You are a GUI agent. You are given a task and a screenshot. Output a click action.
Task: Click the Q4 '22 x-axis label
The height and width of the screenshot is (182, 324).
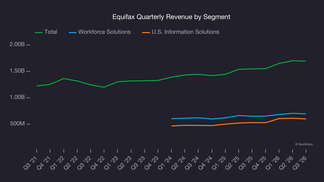(98, 163)
